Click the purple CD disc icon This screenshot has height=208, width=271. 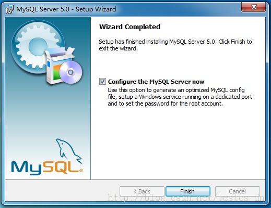(x=71, y=72)
